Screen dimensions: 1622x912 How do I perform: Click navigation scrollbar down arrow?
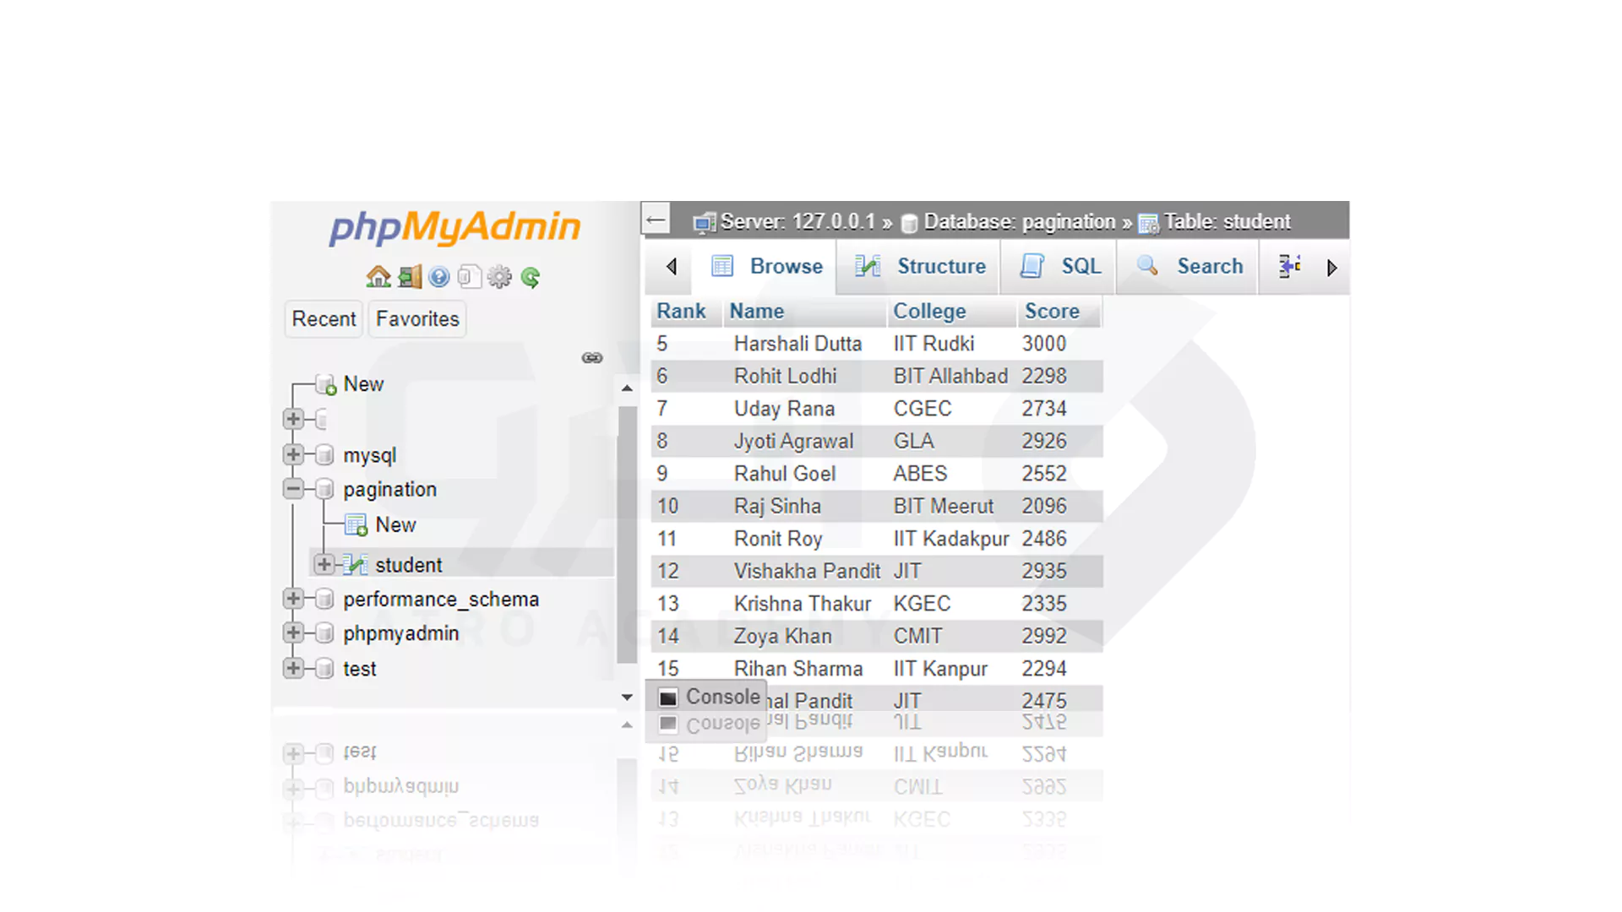tap(627, 698)
